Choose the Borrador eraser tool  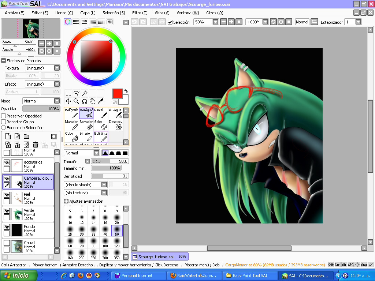86,125
